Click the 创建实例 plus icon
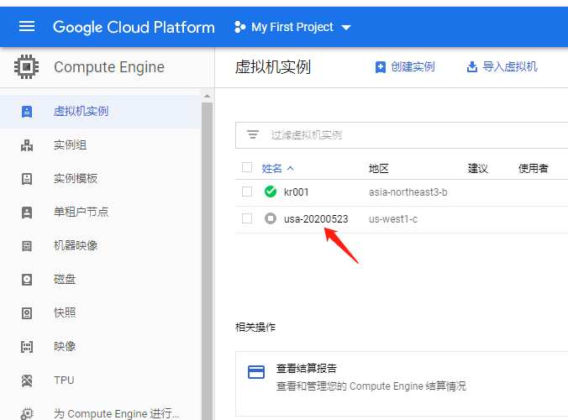Screen dimensions: 568x420 381,67
